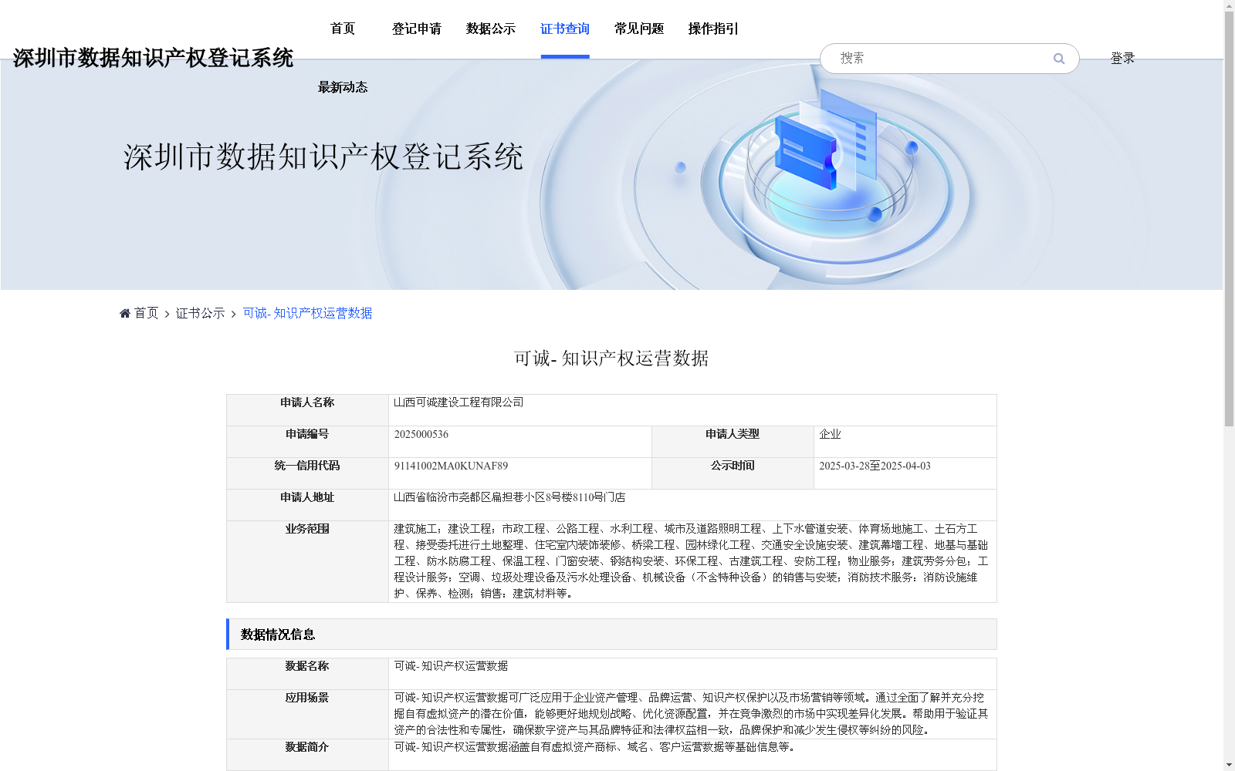Click the scrollbar up arrow

pyautogui.click(x=1229, y=5)
